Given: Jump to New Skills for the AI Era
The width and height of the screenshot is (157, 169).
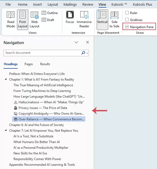Looking at the screenshot, I should pos(30,153).
